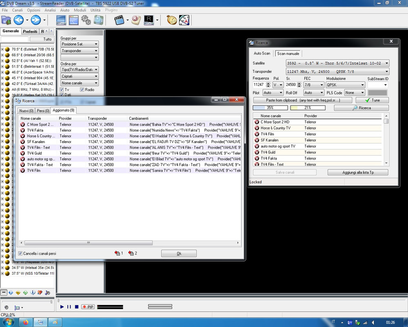
Task: Click the Ok button in results dialog
Action: tap(179, 253)
